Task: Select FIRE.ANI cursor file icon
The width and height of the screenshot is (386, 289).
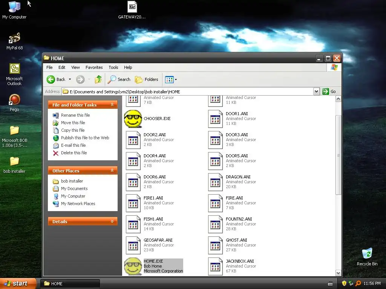Action: [215, 203]
